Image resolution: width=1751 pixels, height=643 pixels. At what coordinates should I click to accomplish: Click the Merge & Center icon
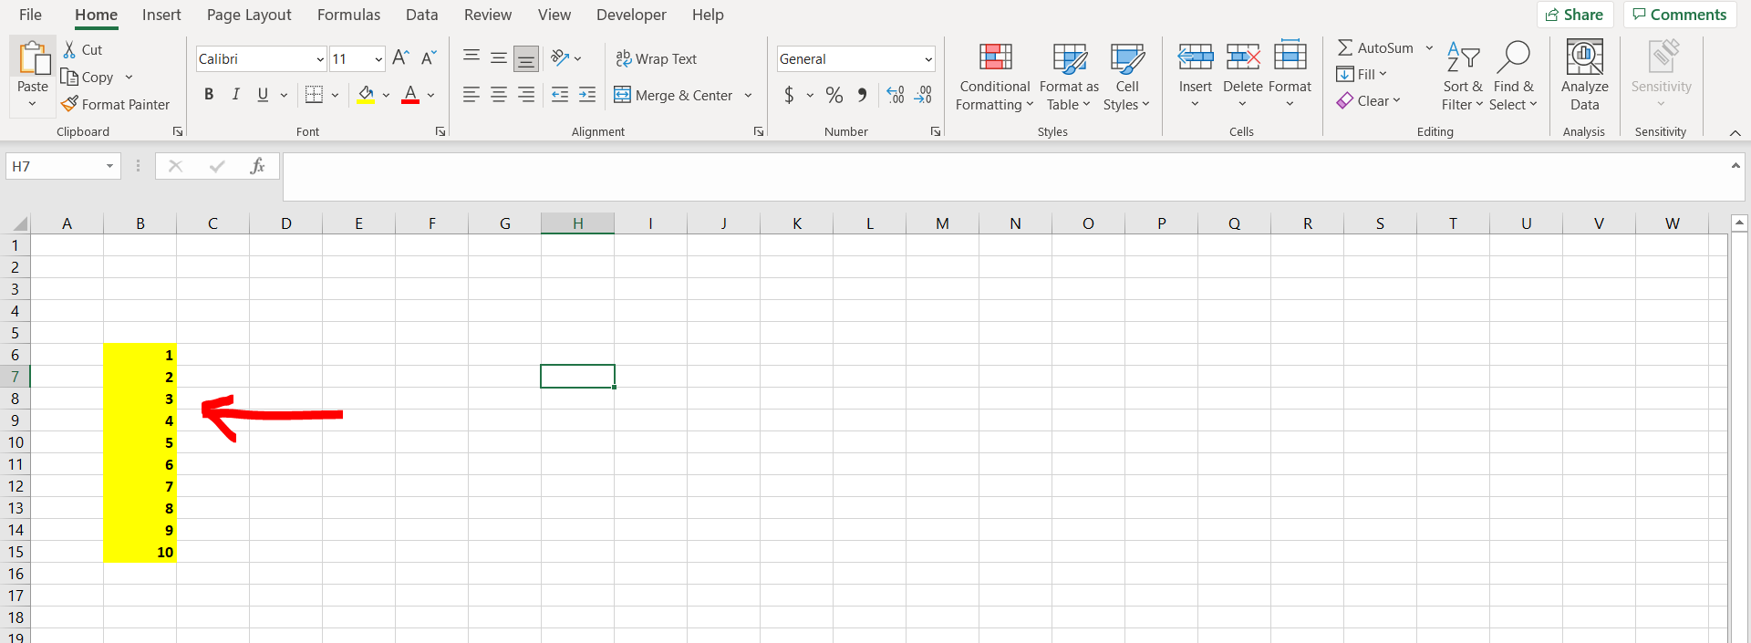tap(623, 95)
